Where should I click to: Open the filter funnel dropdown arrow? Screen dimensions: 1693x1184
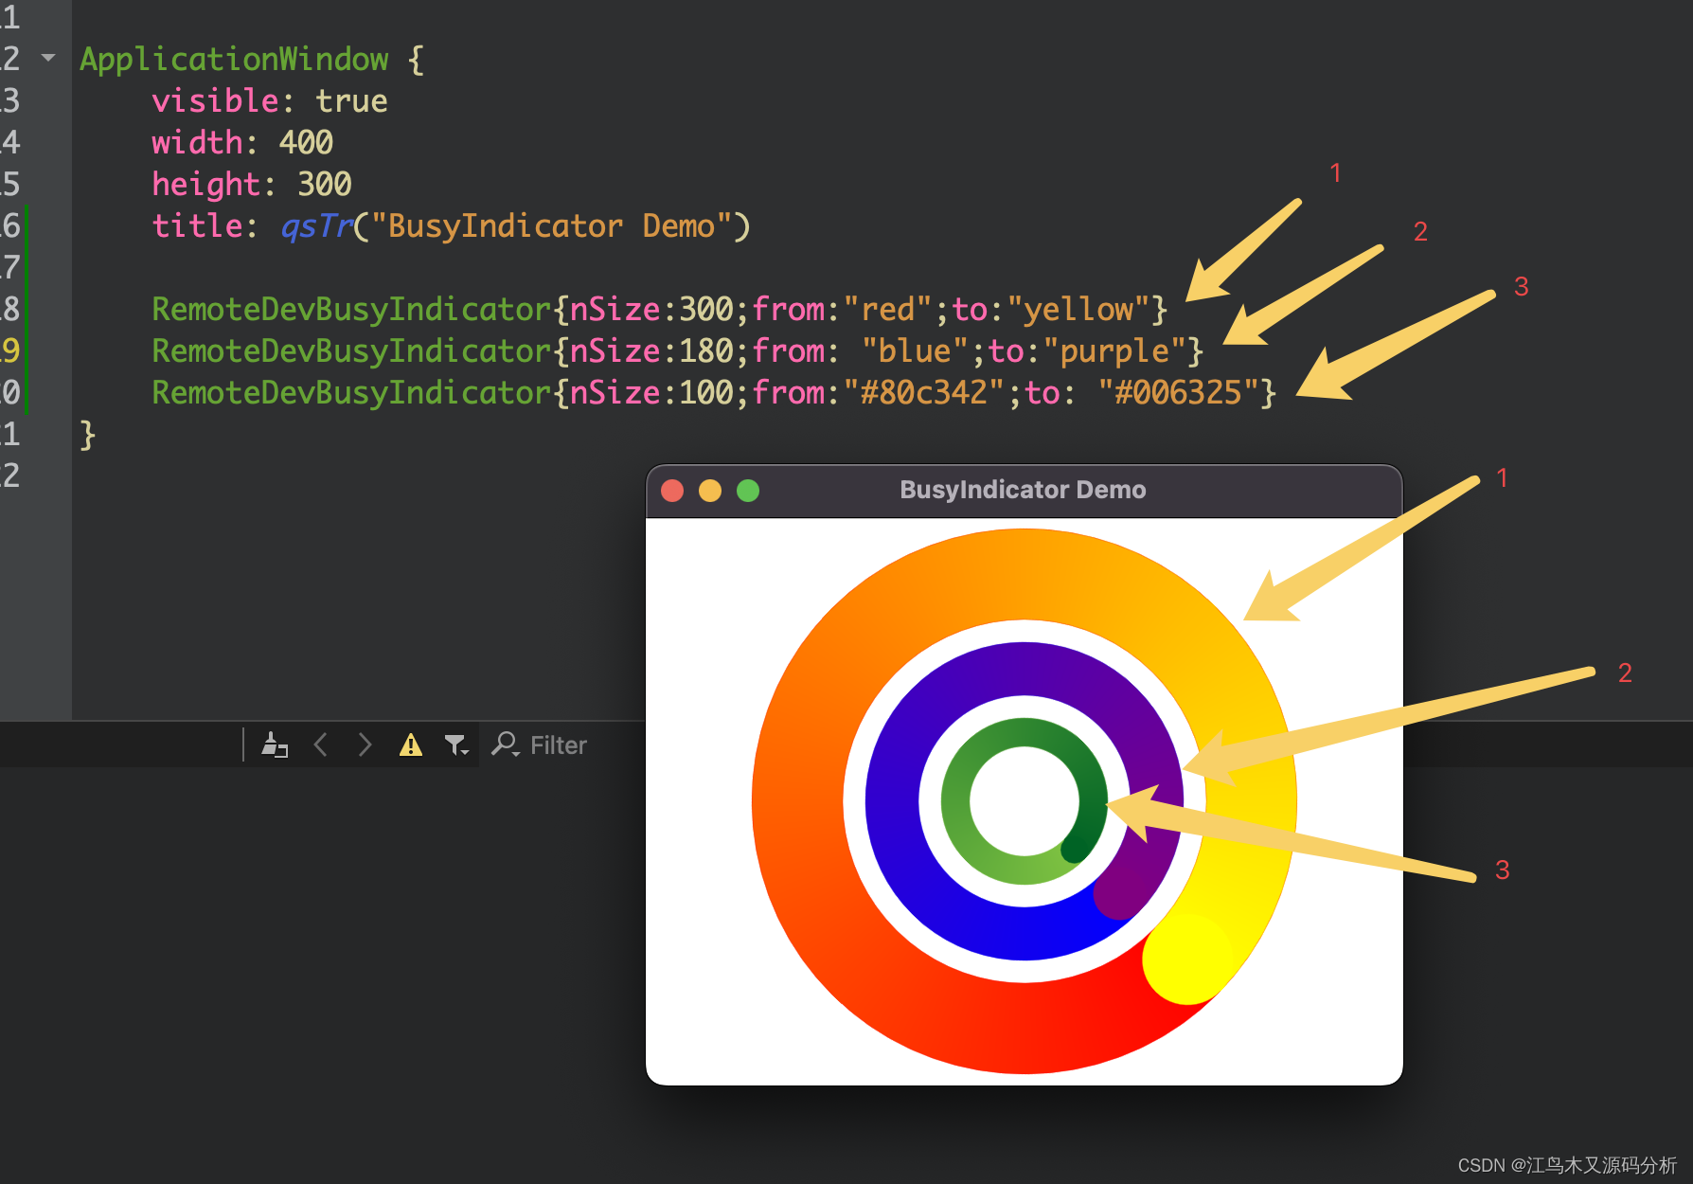467,752
